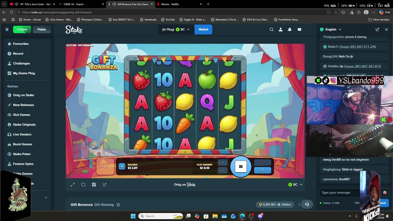Open Solar1's House #81,907,411,240 bet link
The image size is (393, 221).
(x=357, y=47)
